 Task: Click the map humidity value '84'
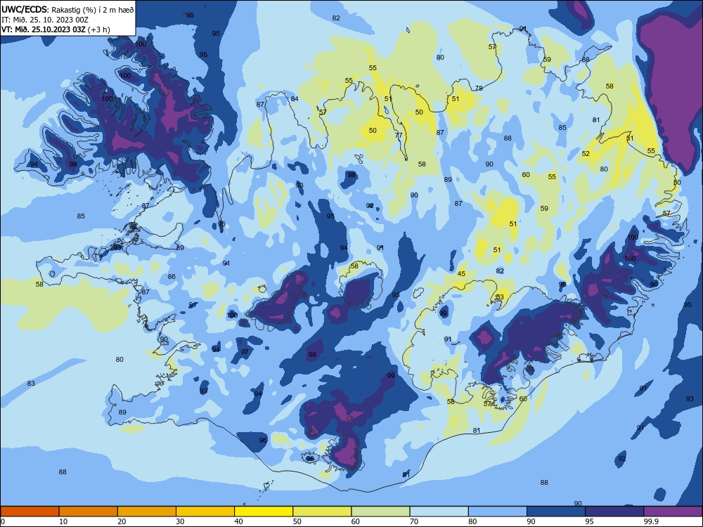295,99
